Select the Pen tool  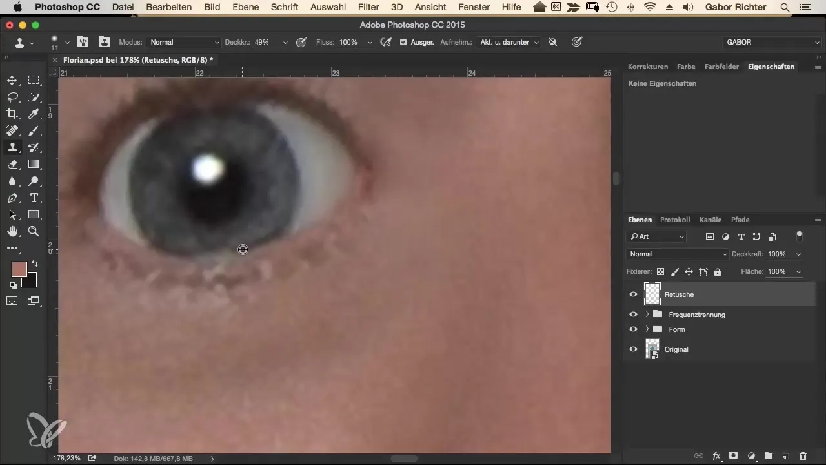pos(12,198)
